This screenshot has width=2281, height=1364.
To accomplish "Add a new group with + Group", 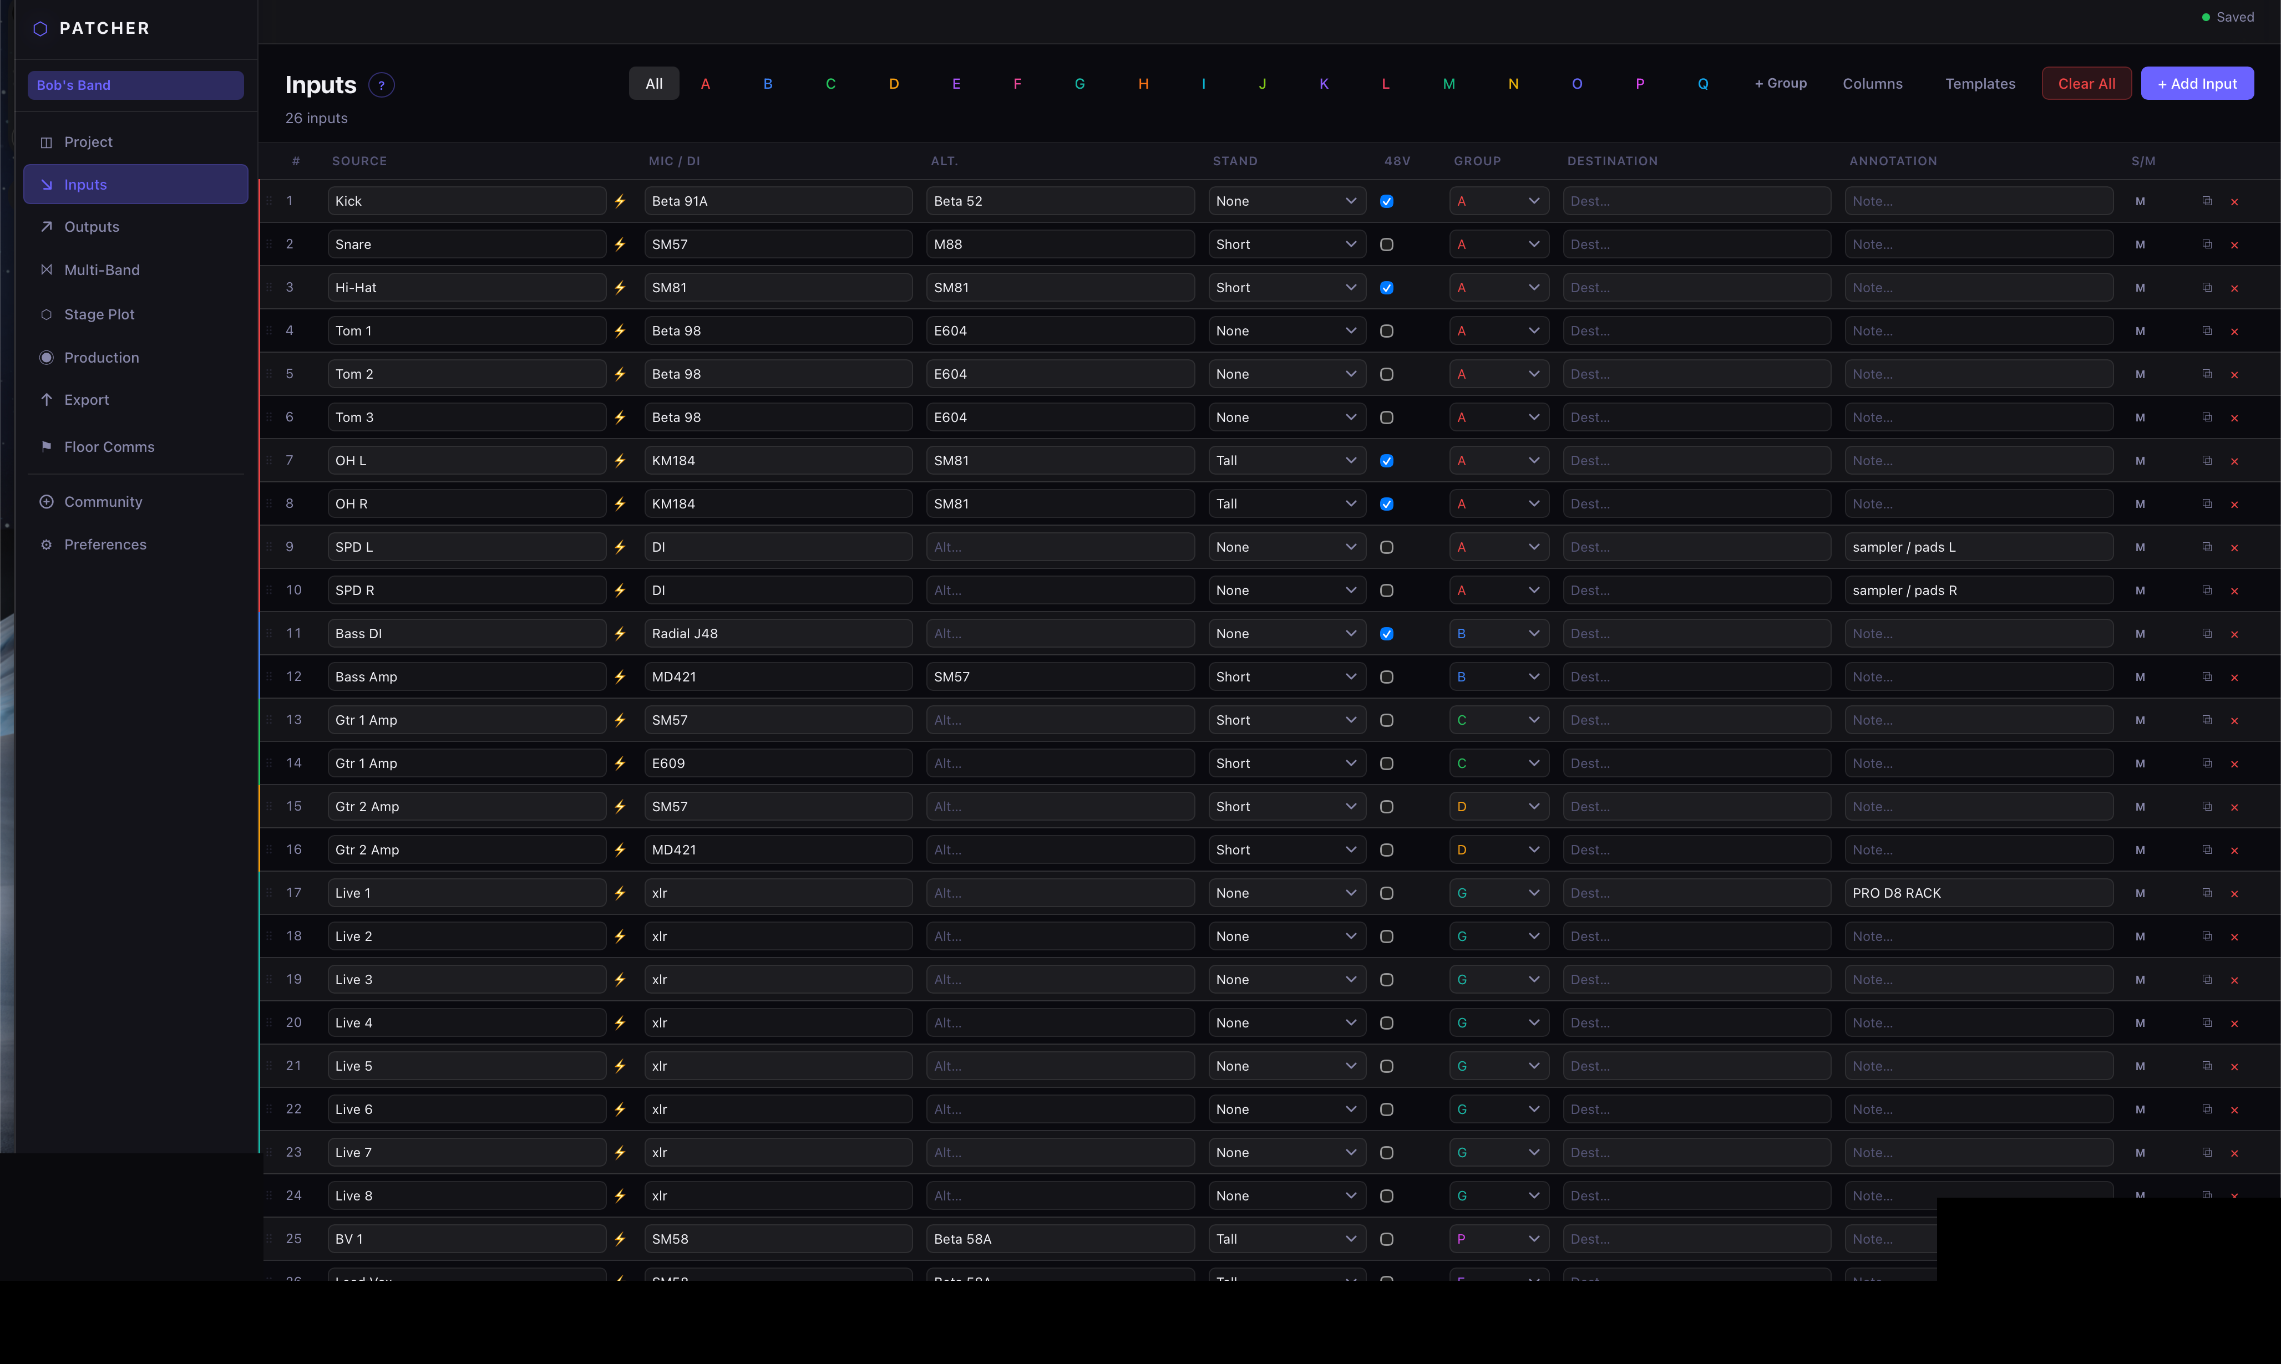I will coord(1780,84).
